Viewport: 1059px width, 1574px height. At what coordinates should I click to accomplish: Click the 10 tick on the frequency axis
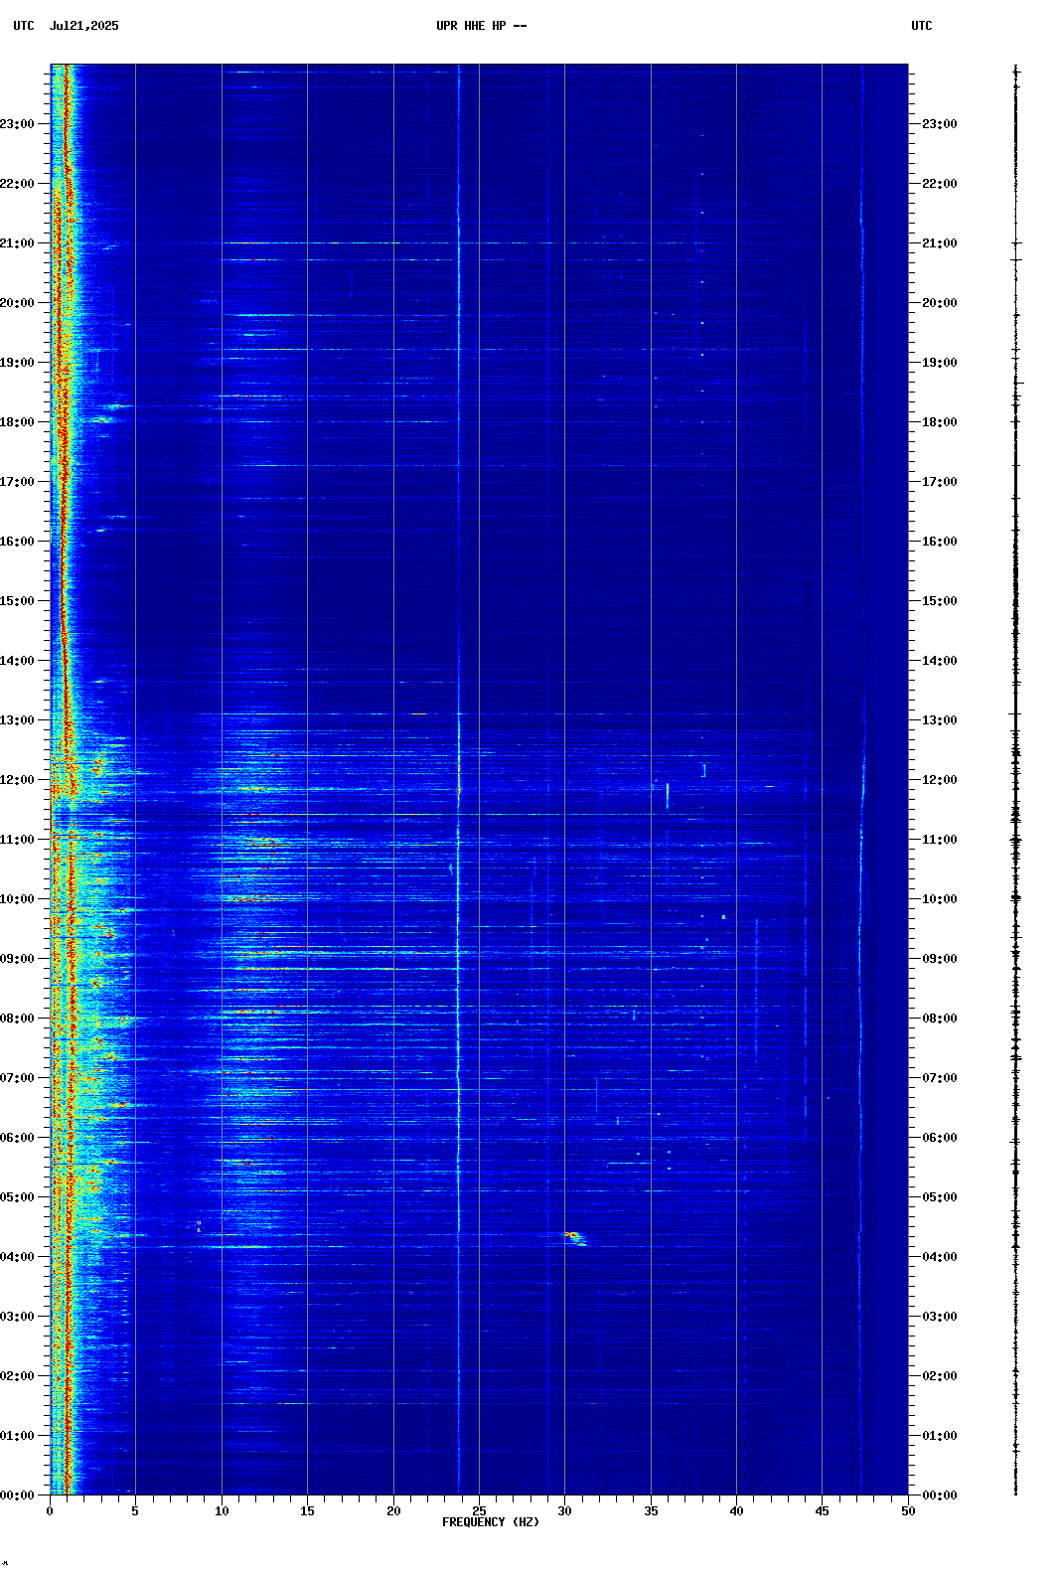[222, 1511]
